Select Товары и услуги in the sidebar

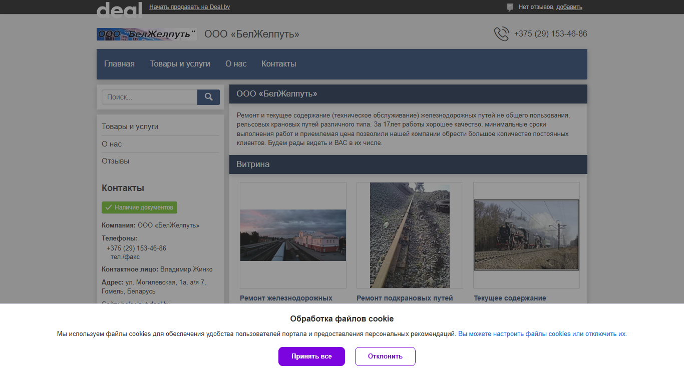pyautogui.click(x=130, y=126)
